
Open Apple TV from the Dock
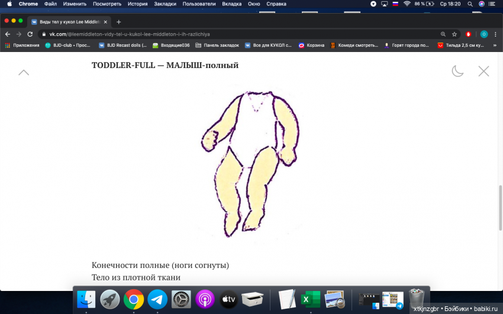pos(229,299)
